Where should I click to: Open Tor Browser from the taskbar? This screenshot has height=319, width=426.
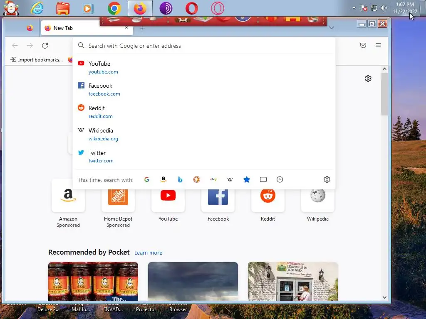point(166,8)
